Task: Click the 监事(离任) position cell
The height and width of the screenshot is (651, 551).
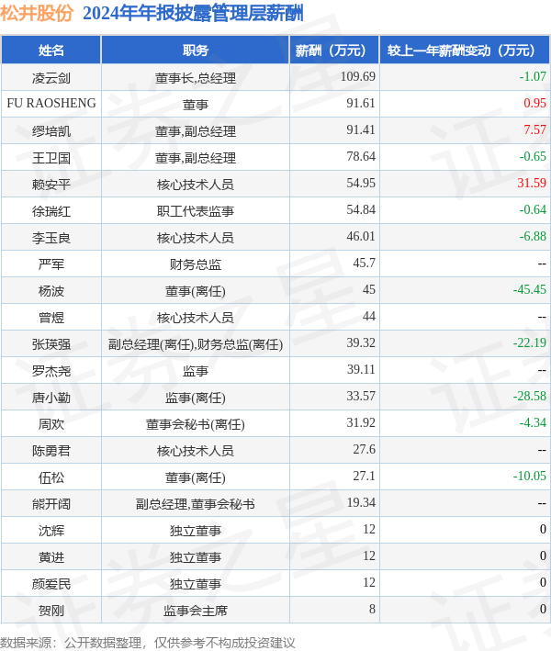Action: 196,398
